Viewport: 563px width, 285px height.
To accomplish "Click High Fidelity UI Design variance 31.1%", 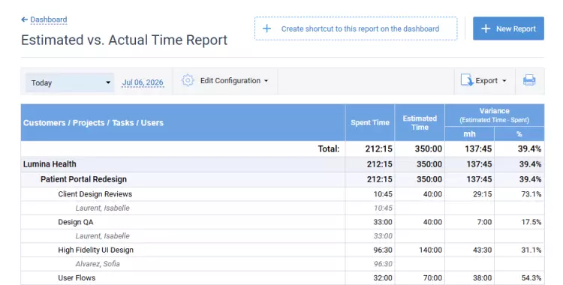I will (531, 250).
